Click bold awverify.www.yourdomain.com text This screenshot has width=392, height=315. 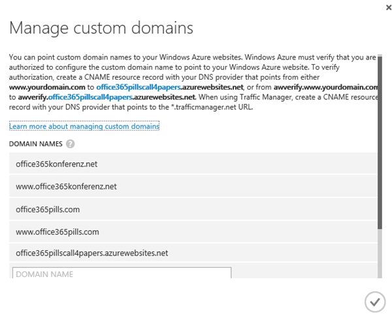point(325,86)
